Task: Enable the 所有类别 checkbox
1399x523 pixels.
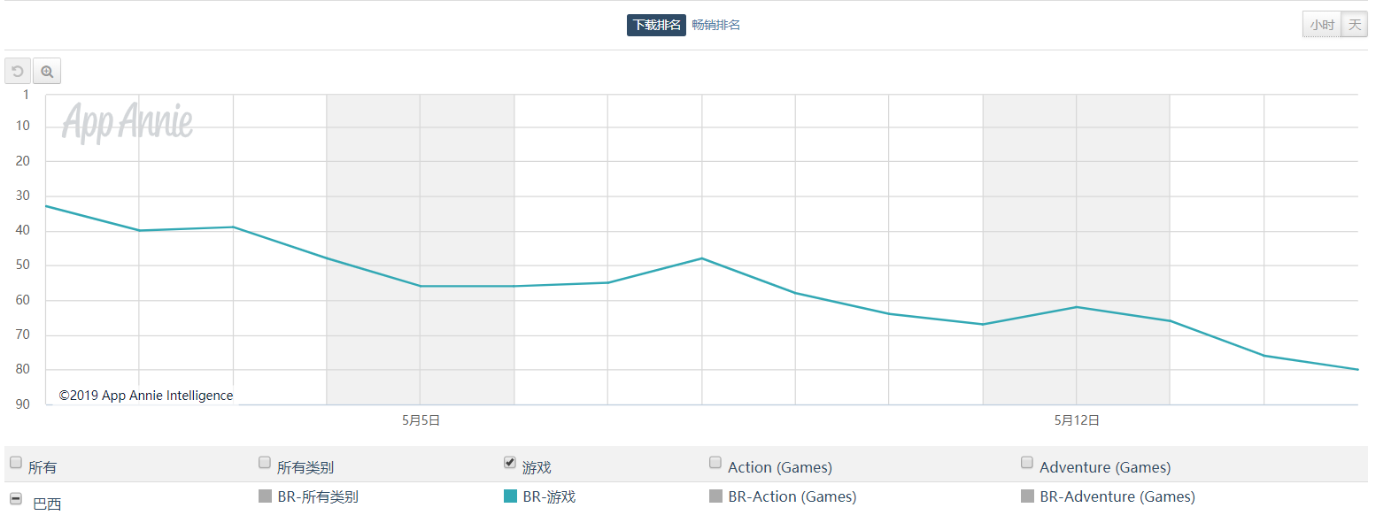Action: [265, 462]
